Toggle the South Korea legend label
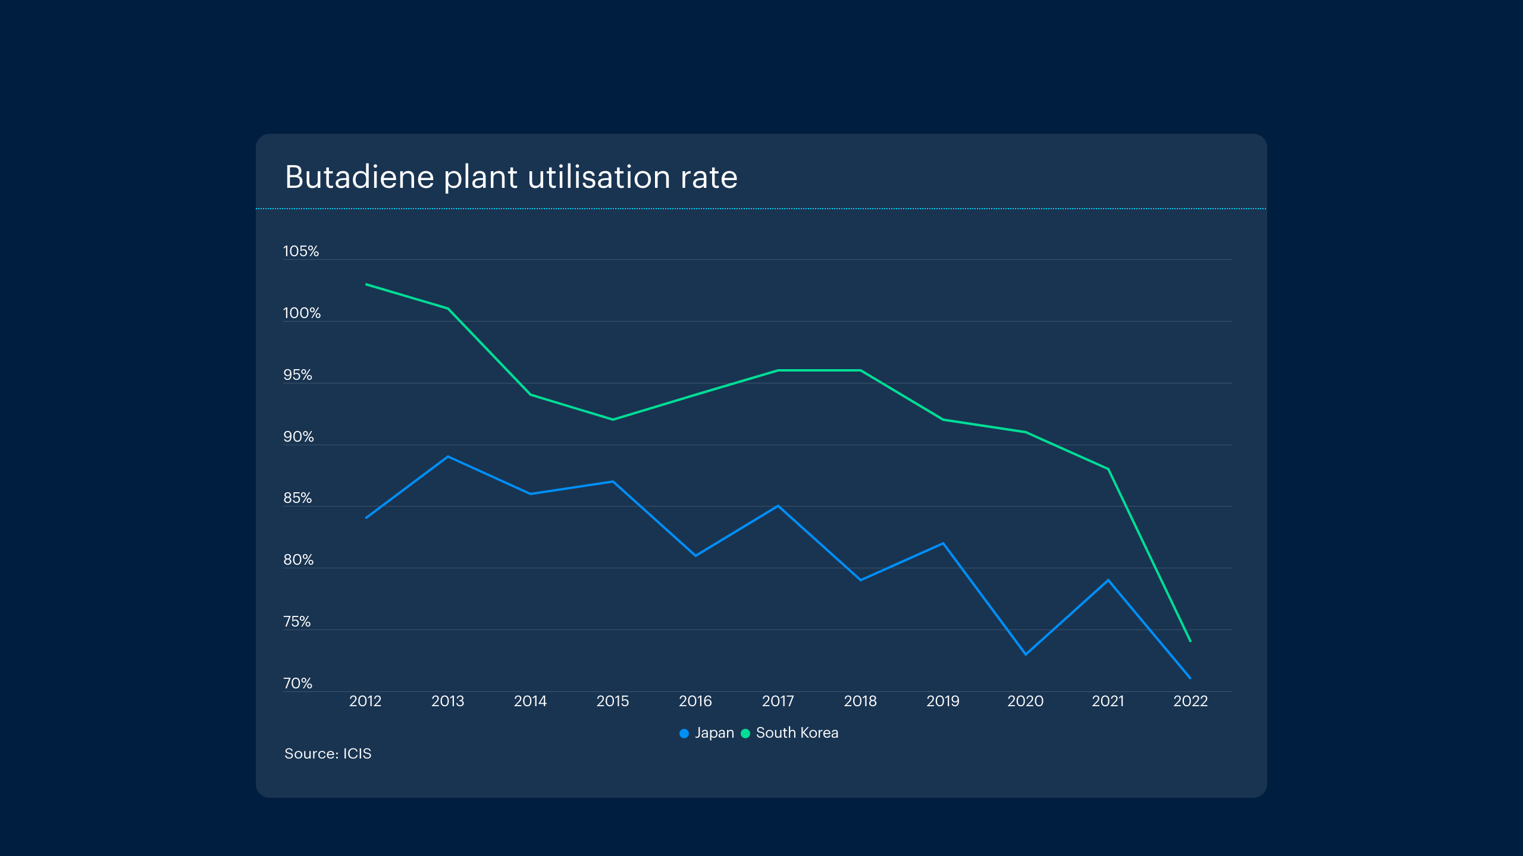 (797, 733)
